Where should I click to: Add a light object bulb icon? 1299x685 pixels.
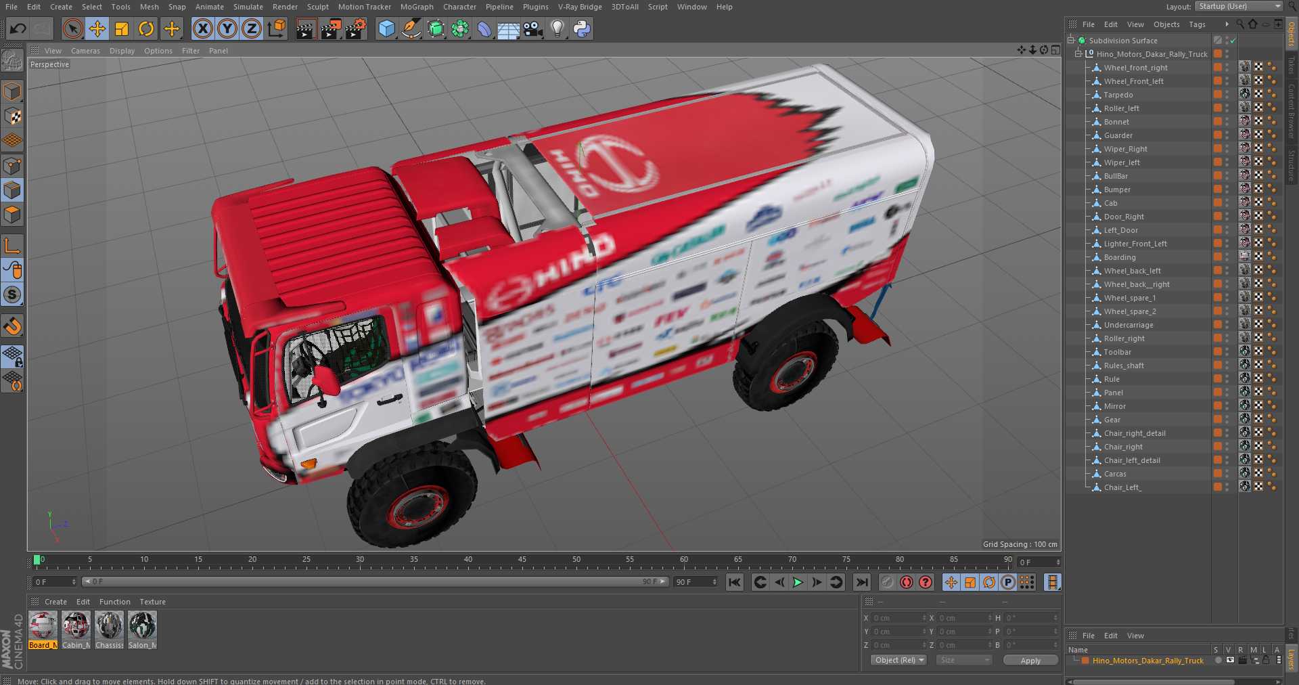point(557,28)
